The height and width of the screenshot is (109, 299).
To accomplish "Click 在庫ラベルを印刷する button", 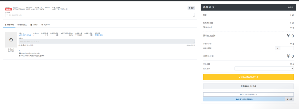I will (x=244, y=99).
